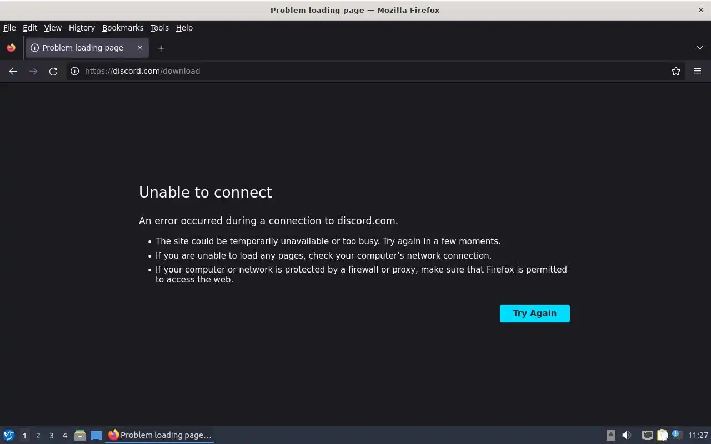Switch to workspace 4

click(x=64, y=436)
